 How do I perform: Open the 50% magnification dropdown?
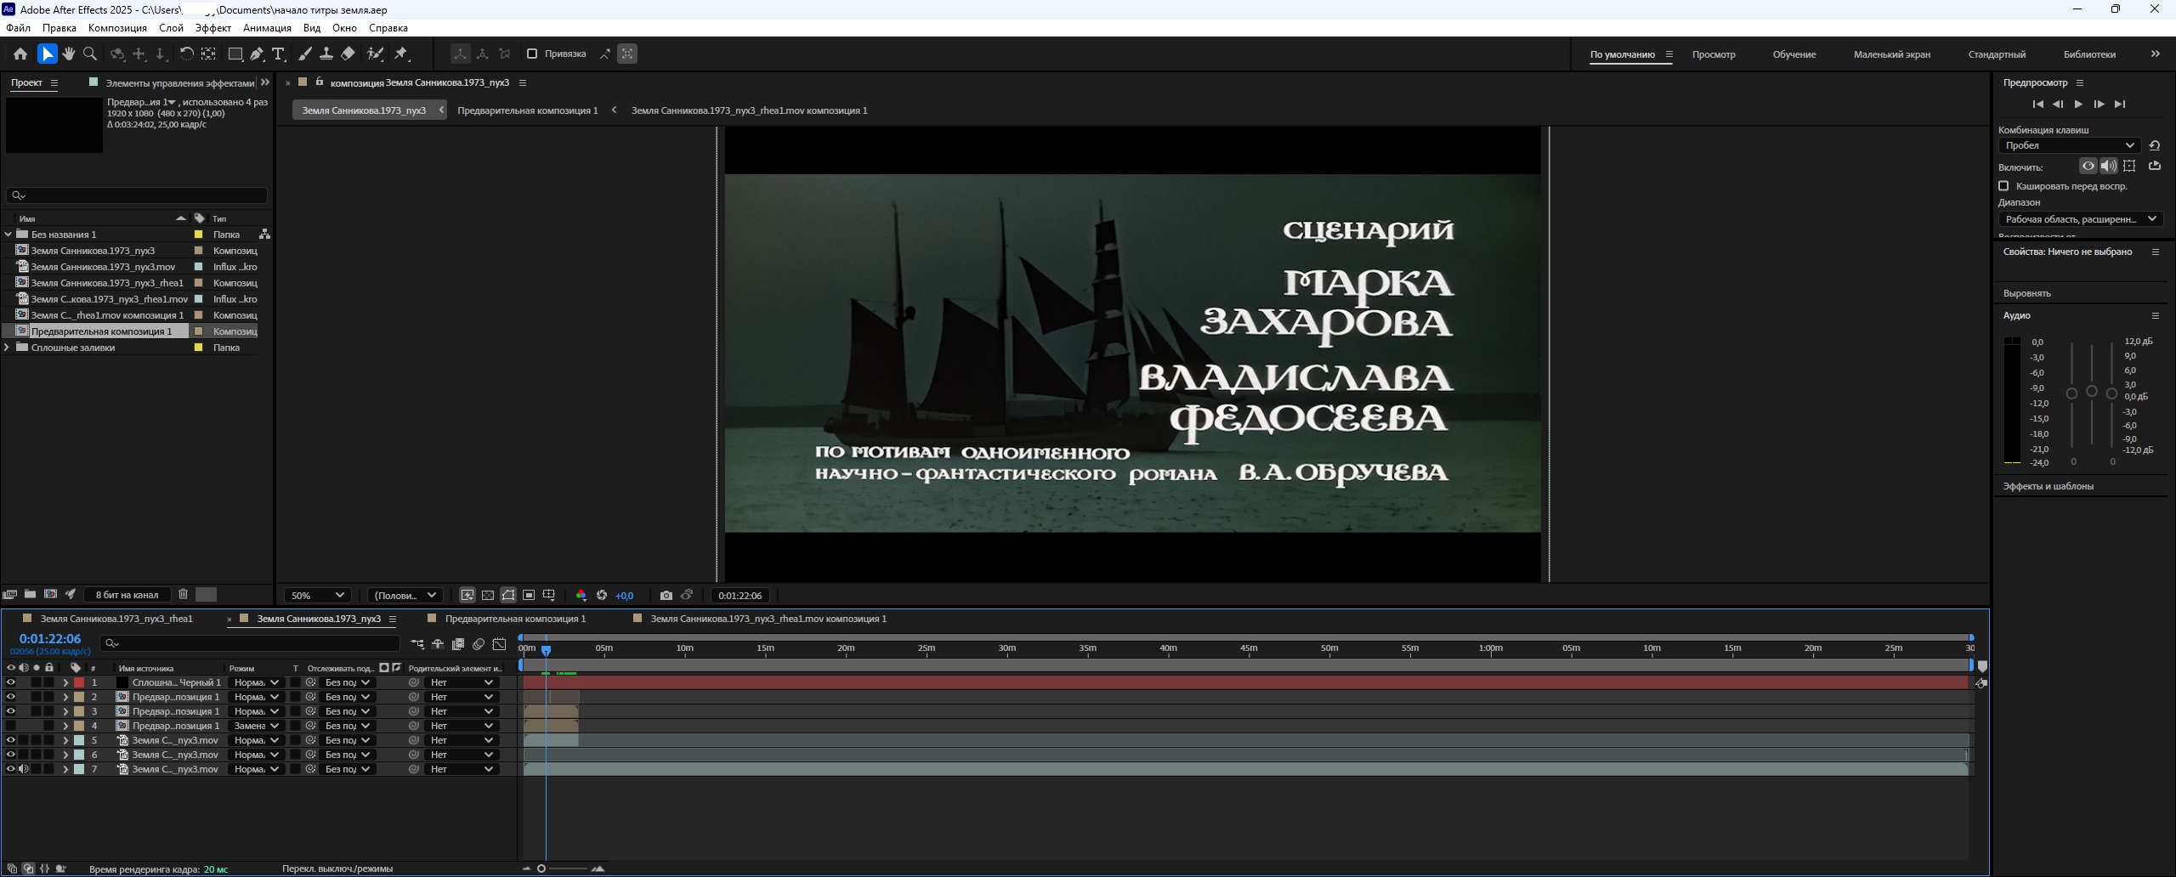[317, 596]
